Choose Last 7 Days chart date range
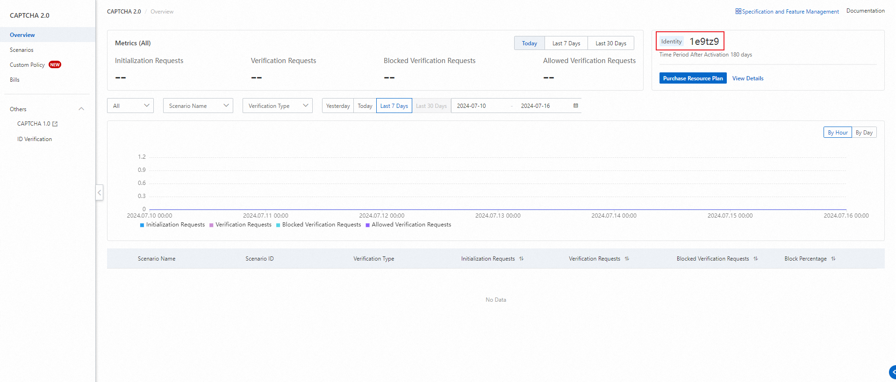Screen dimensions: 896x382 [x=394, y=106]
